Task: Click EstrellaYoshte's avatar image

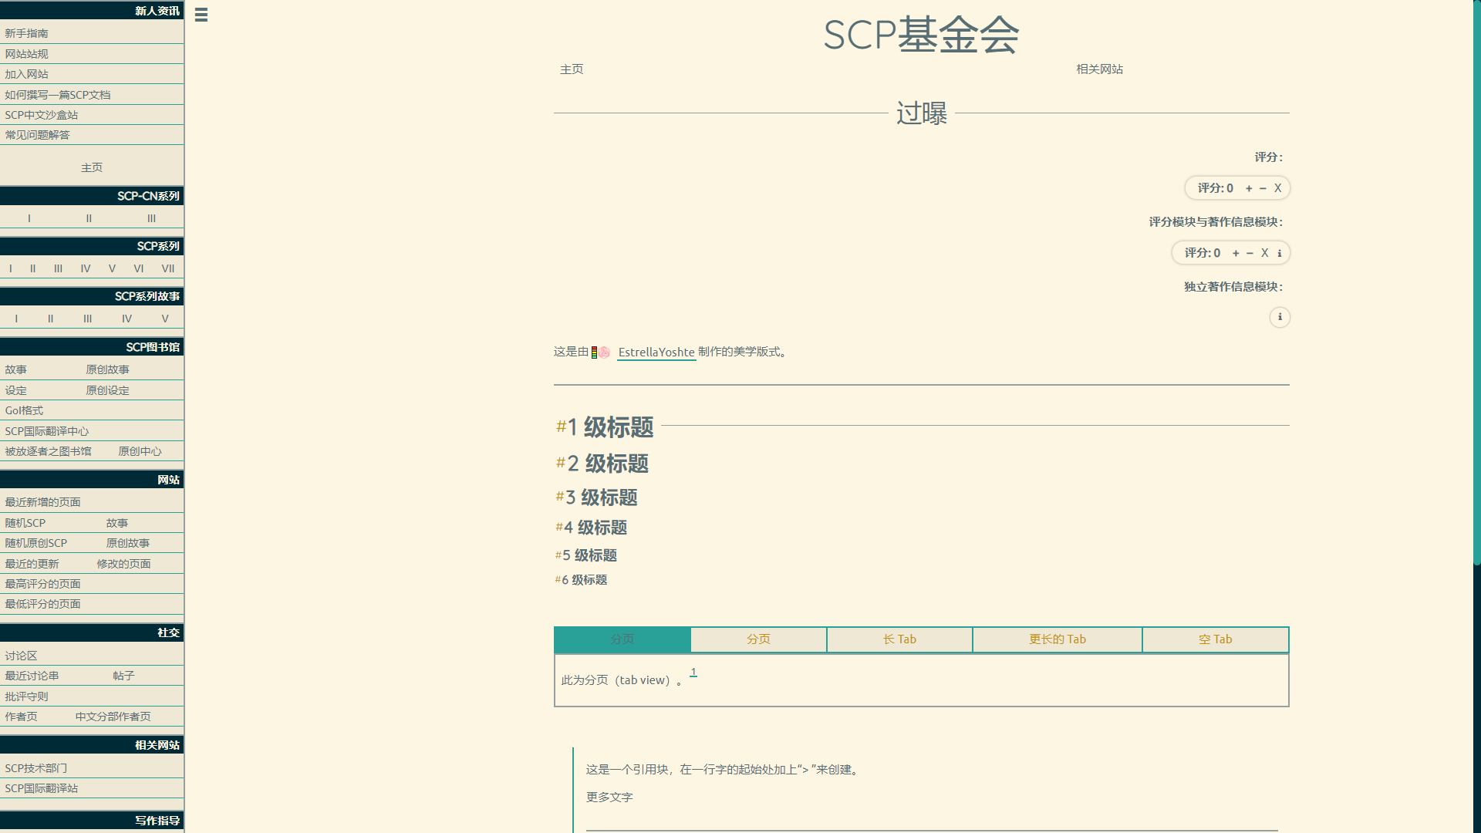Action: 604,352
